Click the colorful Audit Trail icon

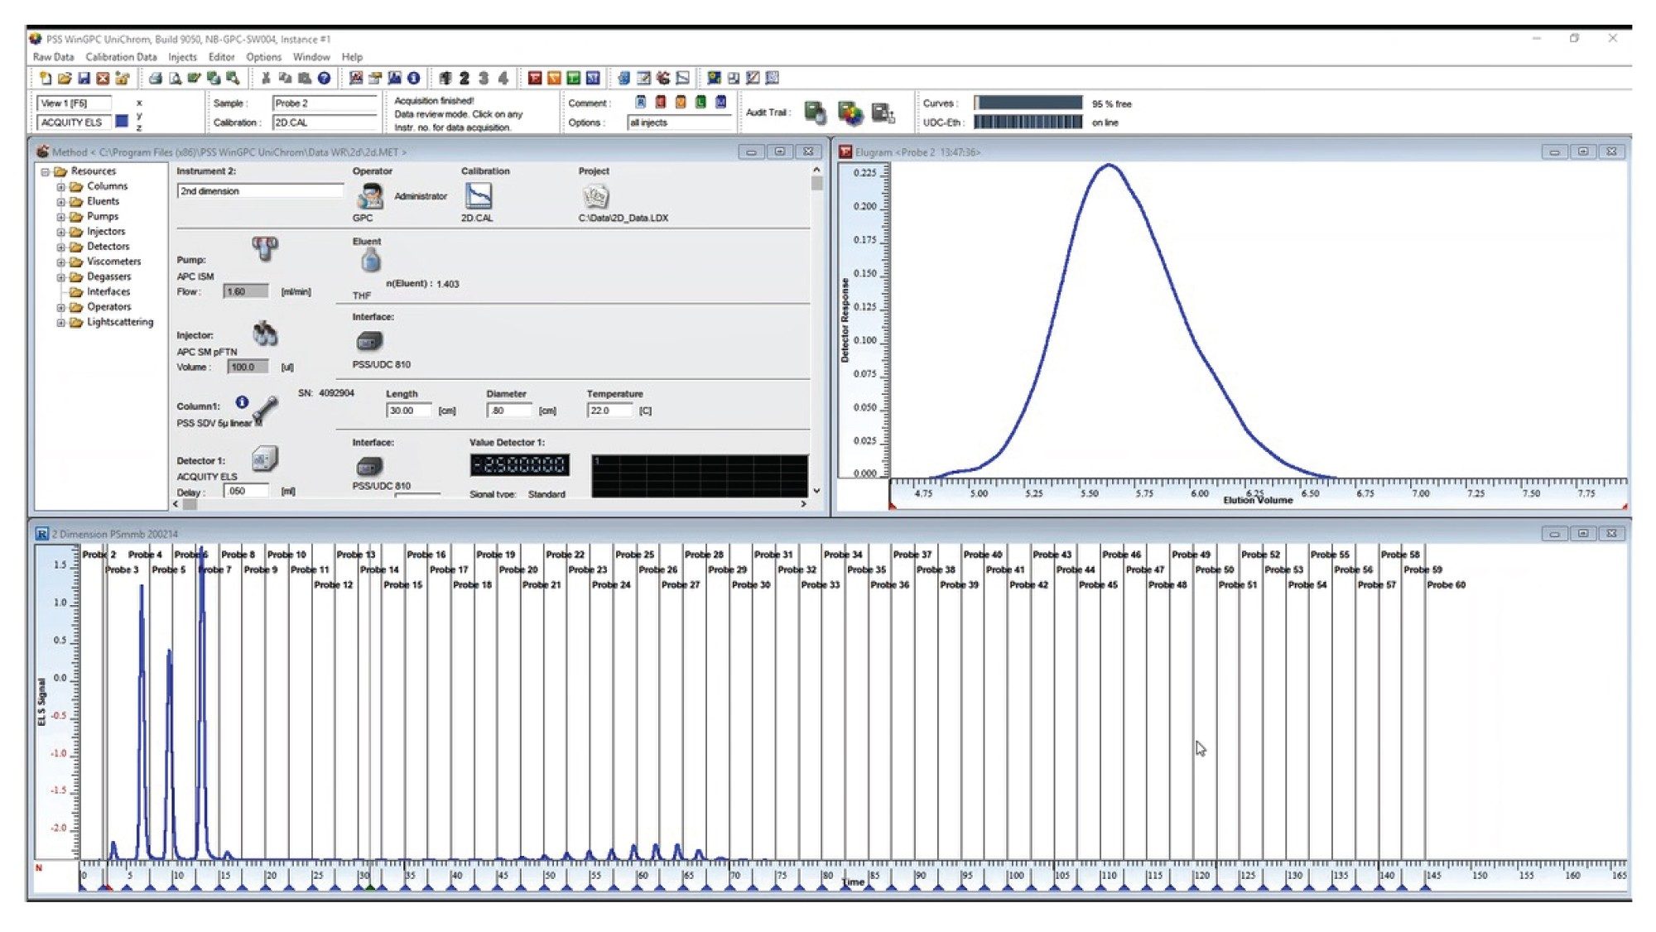point(850,113)
